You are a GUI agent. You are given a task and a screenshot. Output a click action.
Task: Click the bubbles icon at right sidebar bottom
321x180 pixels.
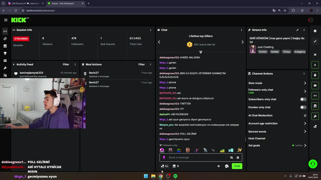pos(315,126)
